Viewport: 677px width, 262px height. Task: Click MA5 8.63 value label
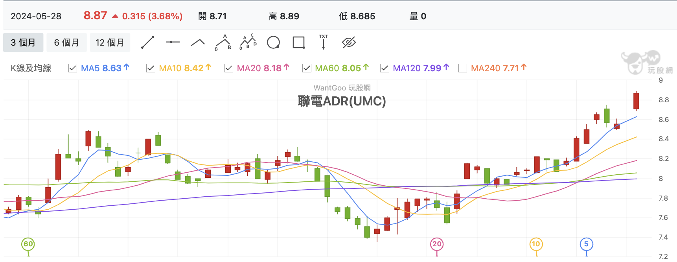[x=105, y=68]
